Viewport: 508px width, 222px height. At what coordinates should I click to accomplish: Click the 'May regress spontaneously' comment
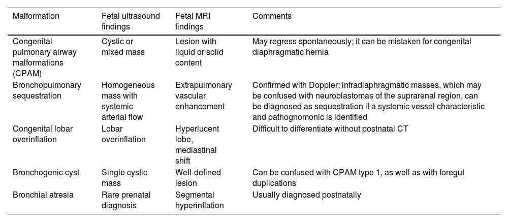tap(362, 47)
